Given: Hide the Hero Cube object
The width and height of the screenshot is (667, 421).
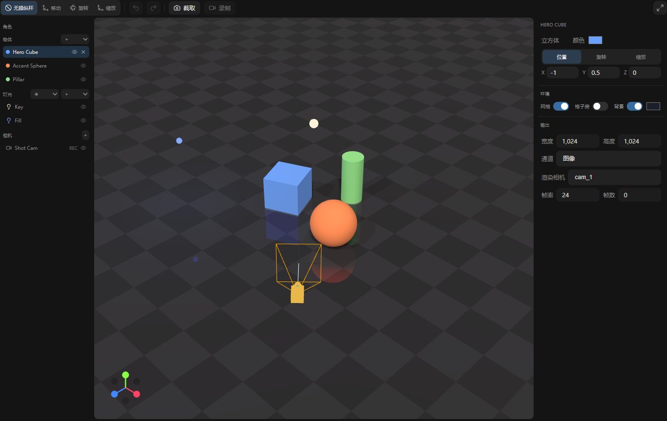Looking at the screenshot, I should [75, 52].
